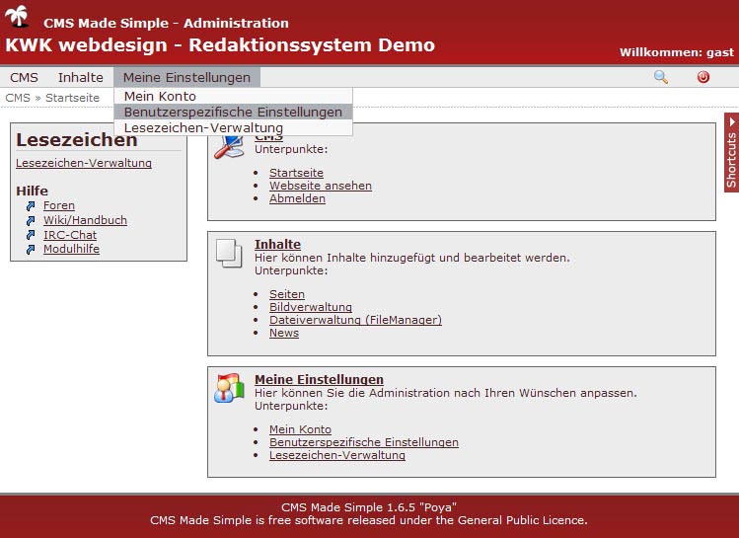Open the magnifier site preview icon
This screenshot has height=538, width=739.
661,77
